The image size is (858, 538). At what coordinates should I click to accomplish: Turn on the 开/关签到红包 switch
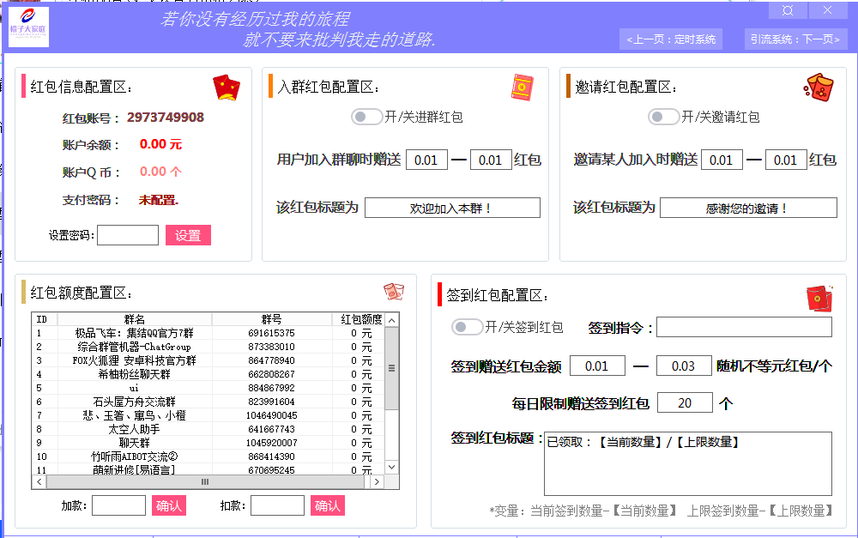[x=468, y=326]
